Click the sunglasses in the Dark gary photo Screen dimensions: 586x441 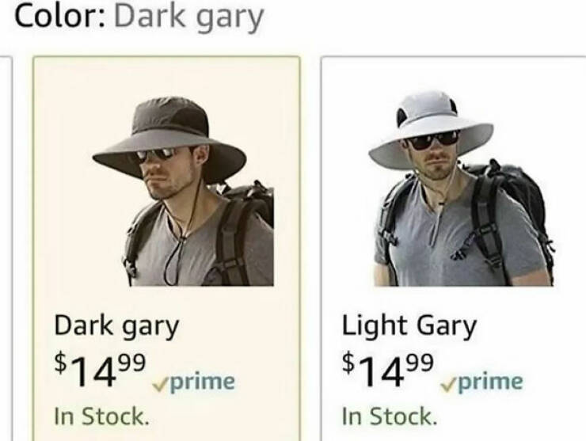click(x=155, y=154)
